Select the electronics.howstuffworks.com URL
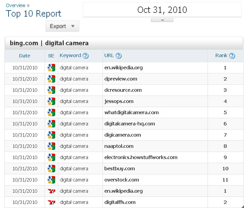The image size is (244, 208). pos(141,157)
